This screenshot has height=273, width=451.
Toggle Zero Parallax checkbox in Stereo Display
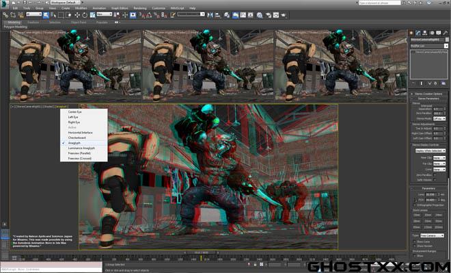pyautogui.click(x=435, y=174)
